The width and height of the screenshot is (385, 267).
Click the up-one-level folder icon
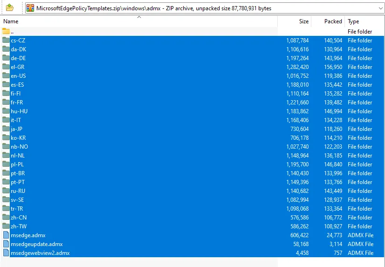(x=10, y=8)
